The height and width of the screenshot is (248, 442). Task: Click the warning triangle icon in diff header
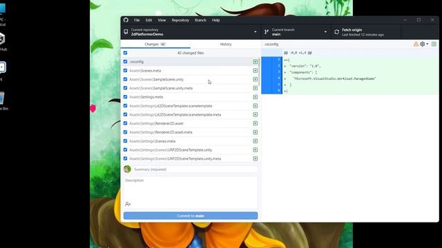point(416,44)
